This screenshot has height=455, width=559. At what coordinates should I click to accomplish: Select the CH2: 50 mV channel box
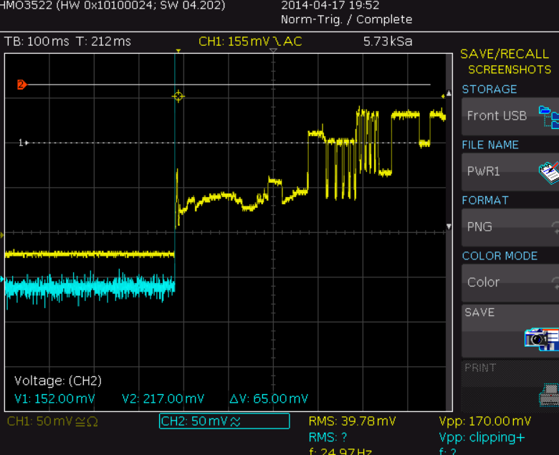224,421
